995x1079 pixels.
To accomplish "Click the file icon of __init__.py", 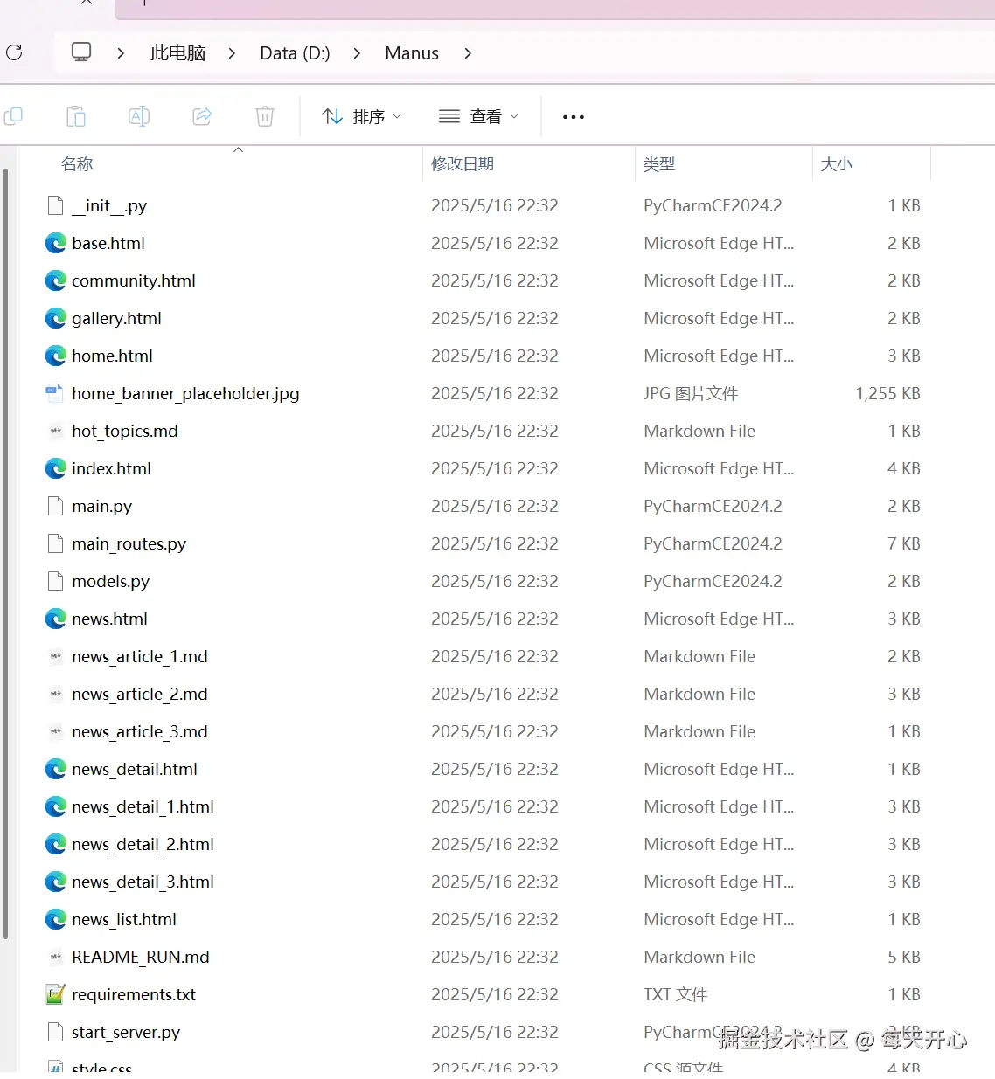I will 55,205.
